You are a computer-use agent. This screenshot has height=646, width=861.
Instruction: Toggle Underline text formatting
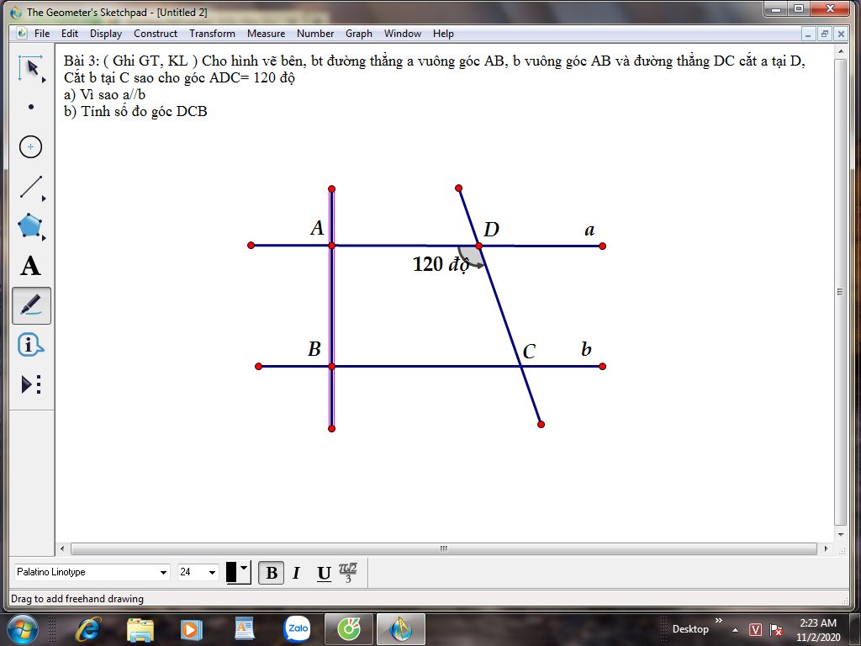324,573
